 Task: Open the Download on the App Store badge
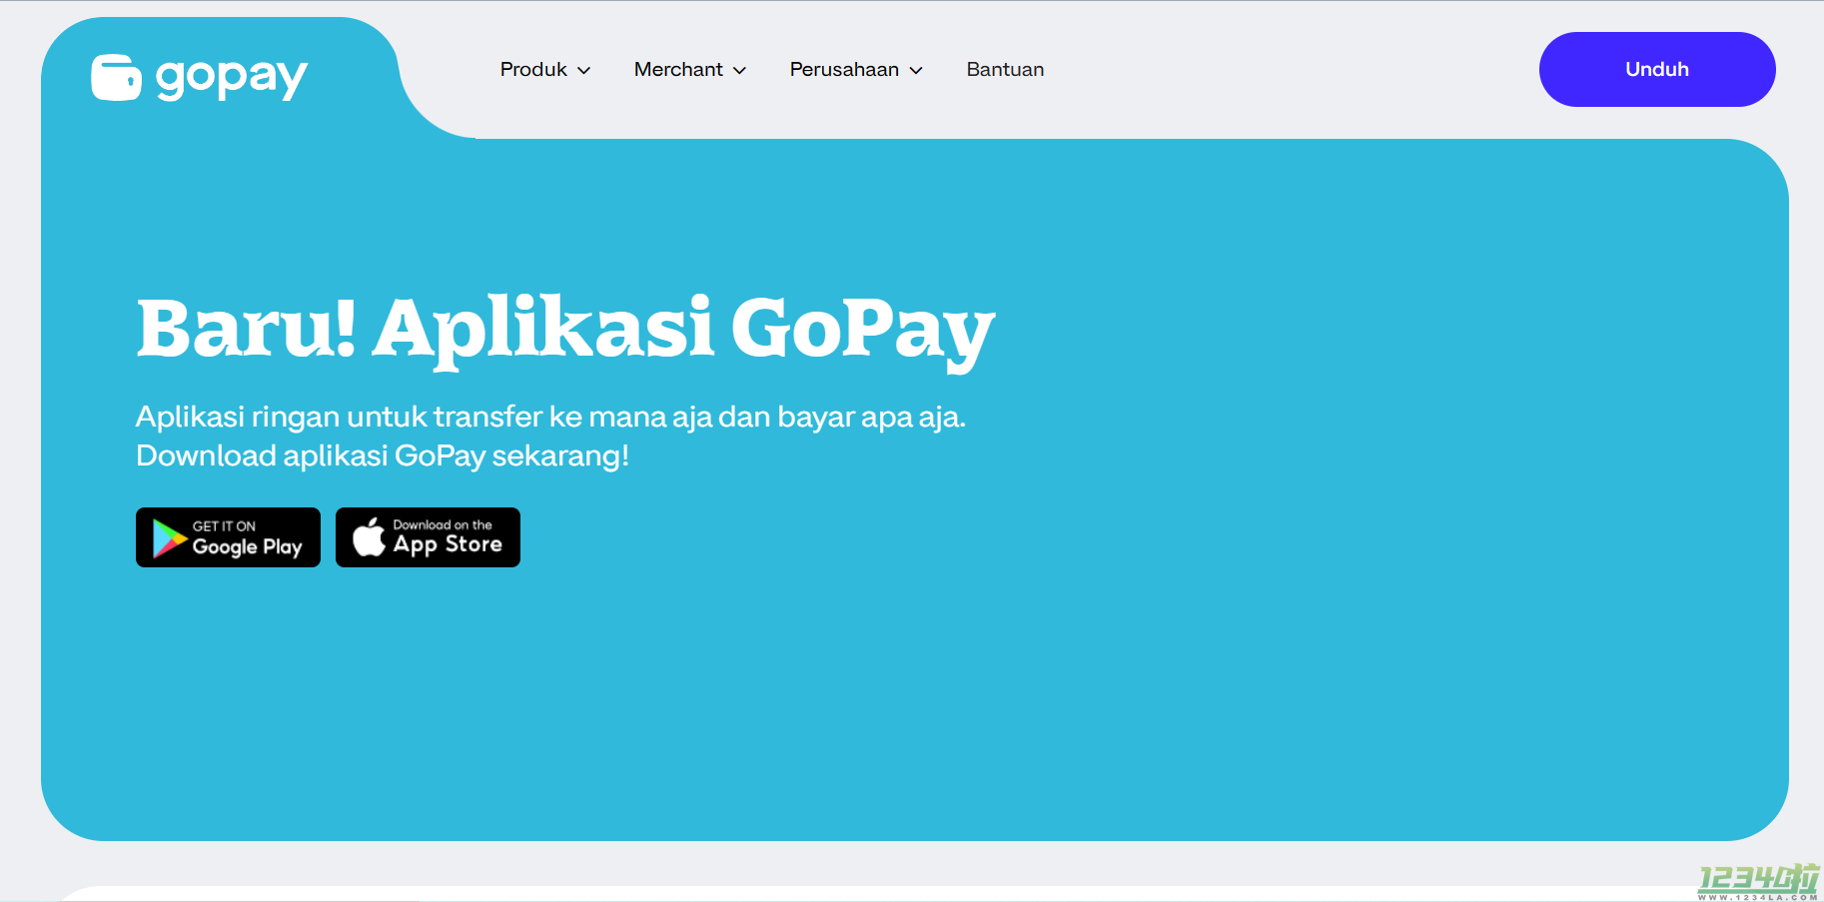click(428, 537)
